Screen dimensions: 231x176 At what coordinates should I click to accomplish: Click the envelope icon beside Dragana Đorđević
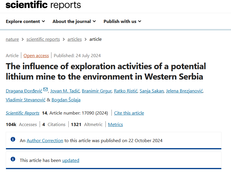[x=45, y=89]
